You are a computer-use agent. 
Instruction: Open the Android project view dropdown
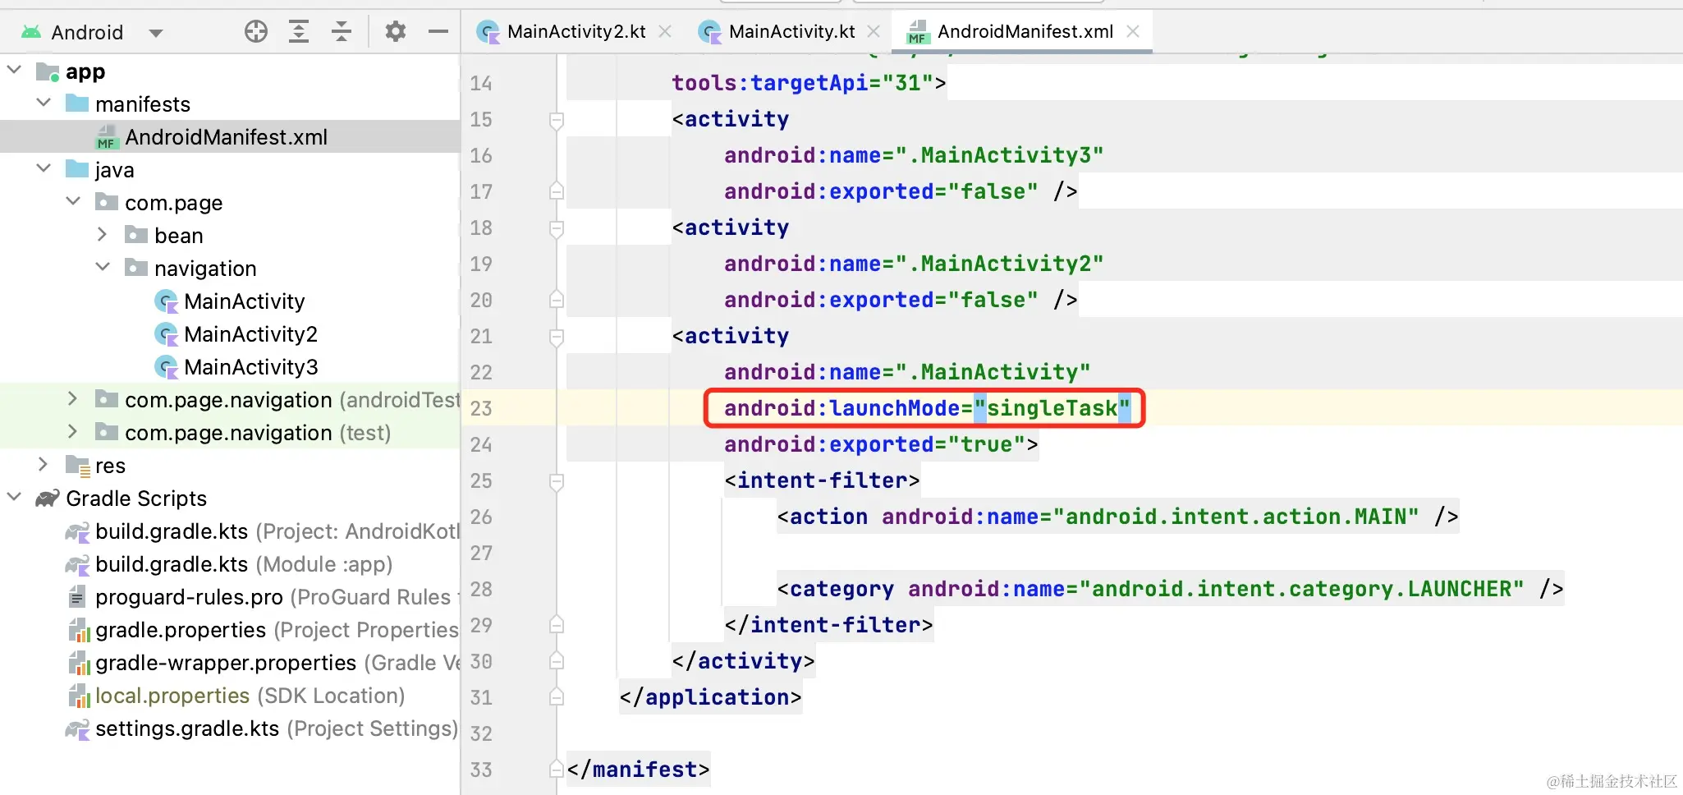point(155,33)
